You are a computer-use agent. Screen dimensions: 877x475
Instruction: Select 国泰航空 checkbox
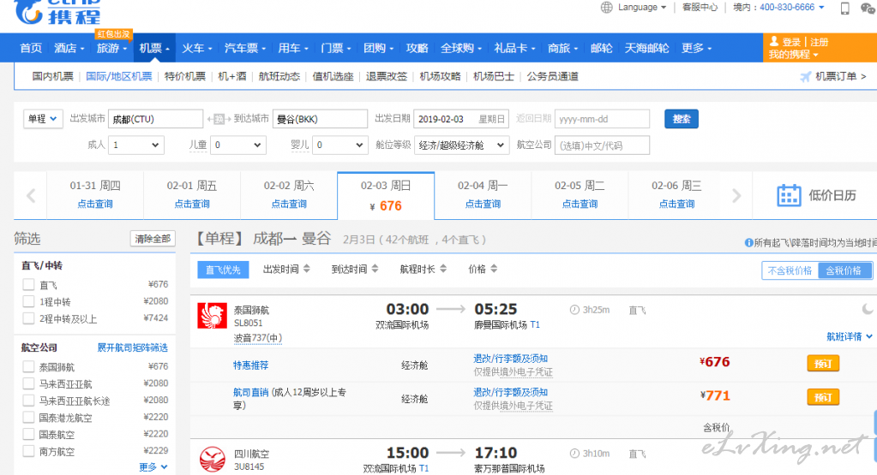28,434
